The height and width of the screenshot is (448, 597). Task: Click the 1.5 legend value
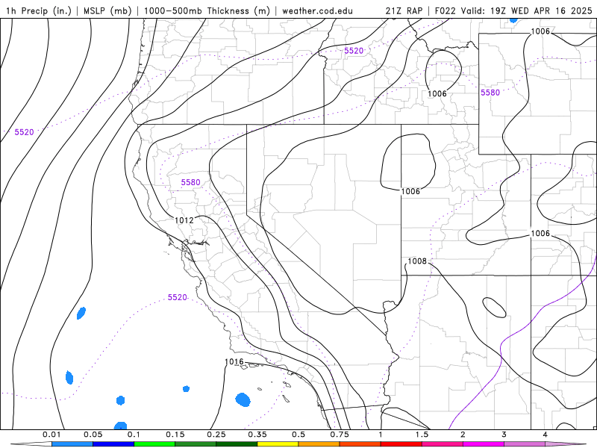click(x=422, y=435)
